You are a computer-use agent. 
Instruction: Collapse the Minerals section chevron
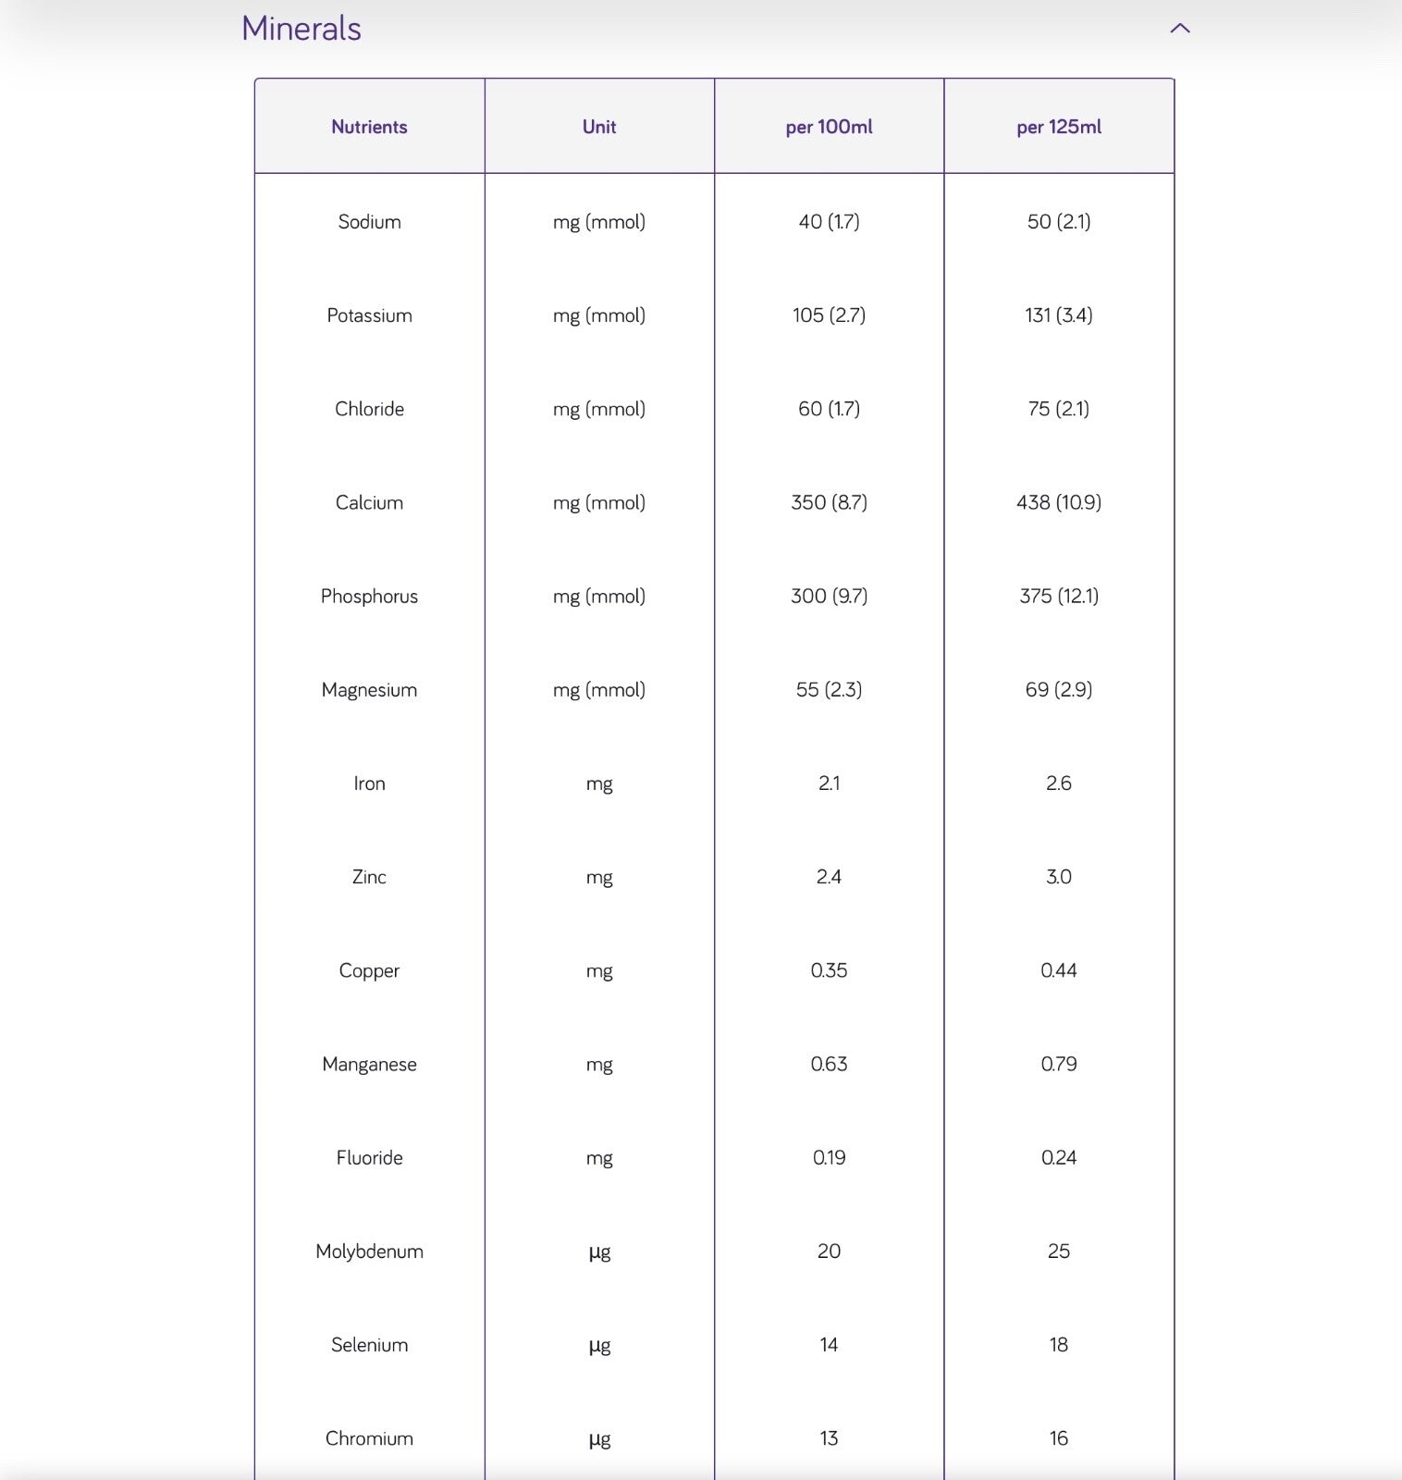click(x=1179, y=29)
